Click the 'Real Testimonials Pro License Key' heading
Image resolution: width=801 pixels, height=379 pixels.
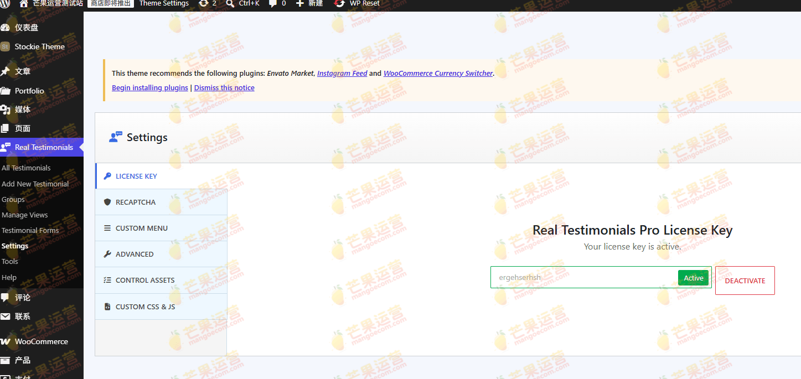pos(633,230)
